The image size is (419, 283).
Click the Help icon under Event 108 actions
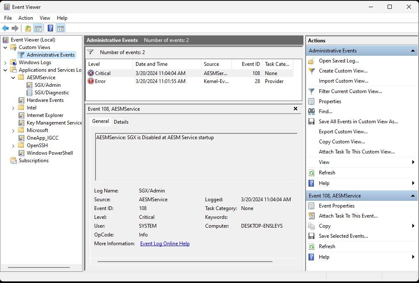(311, 257)
